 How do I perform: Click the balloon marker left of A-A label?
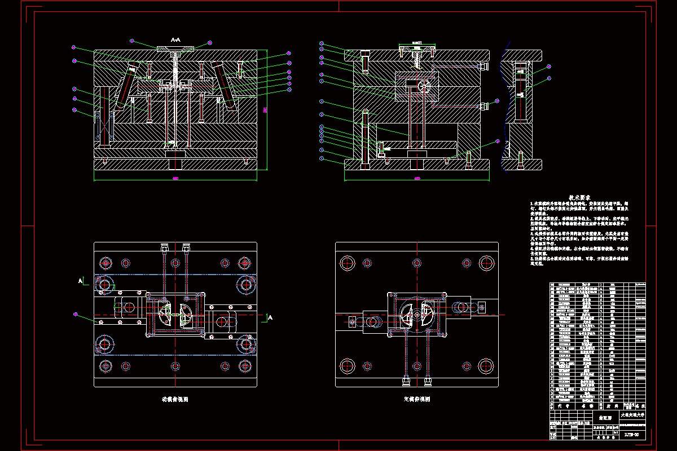(131, 41)
